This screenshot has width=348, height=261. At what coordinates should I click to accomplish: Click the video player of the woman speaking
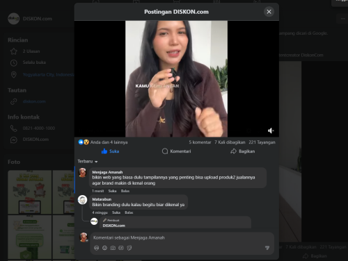coord(176,78)
